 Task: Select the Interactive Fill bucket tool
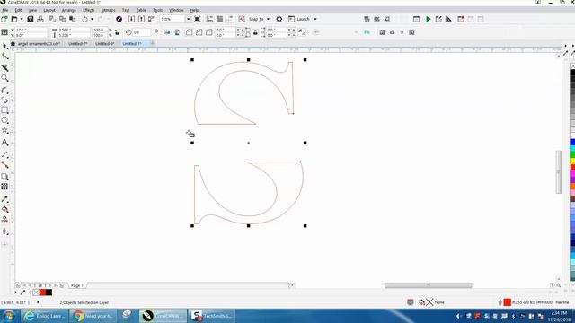coord(4,209)
